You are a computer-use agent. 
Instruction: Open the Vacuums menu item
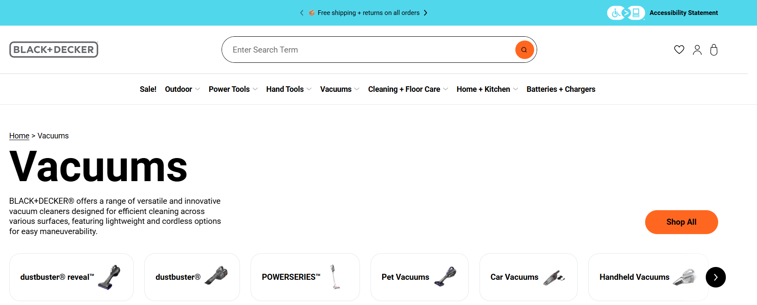336,89
